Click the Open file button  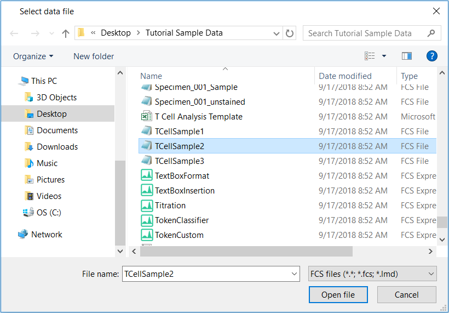[x=338, y=295]
